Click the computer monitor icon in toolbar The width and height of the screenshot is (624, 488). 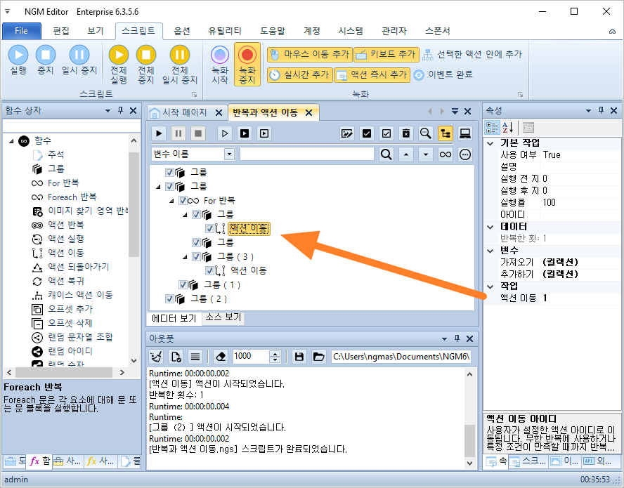(x=464, y=133)
